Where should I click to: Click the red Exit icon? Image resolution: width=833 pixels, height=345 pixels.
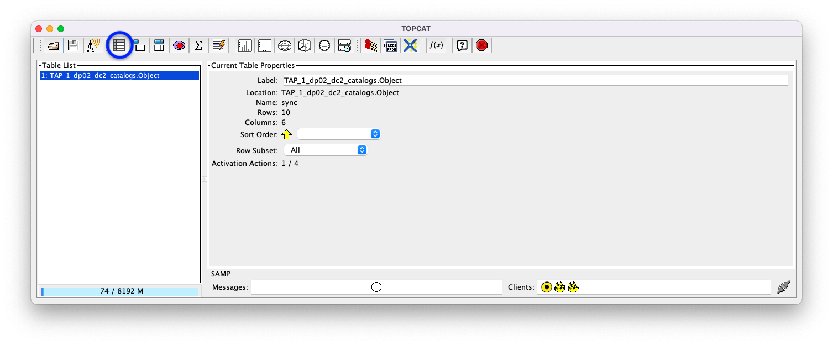coord(481,45)
